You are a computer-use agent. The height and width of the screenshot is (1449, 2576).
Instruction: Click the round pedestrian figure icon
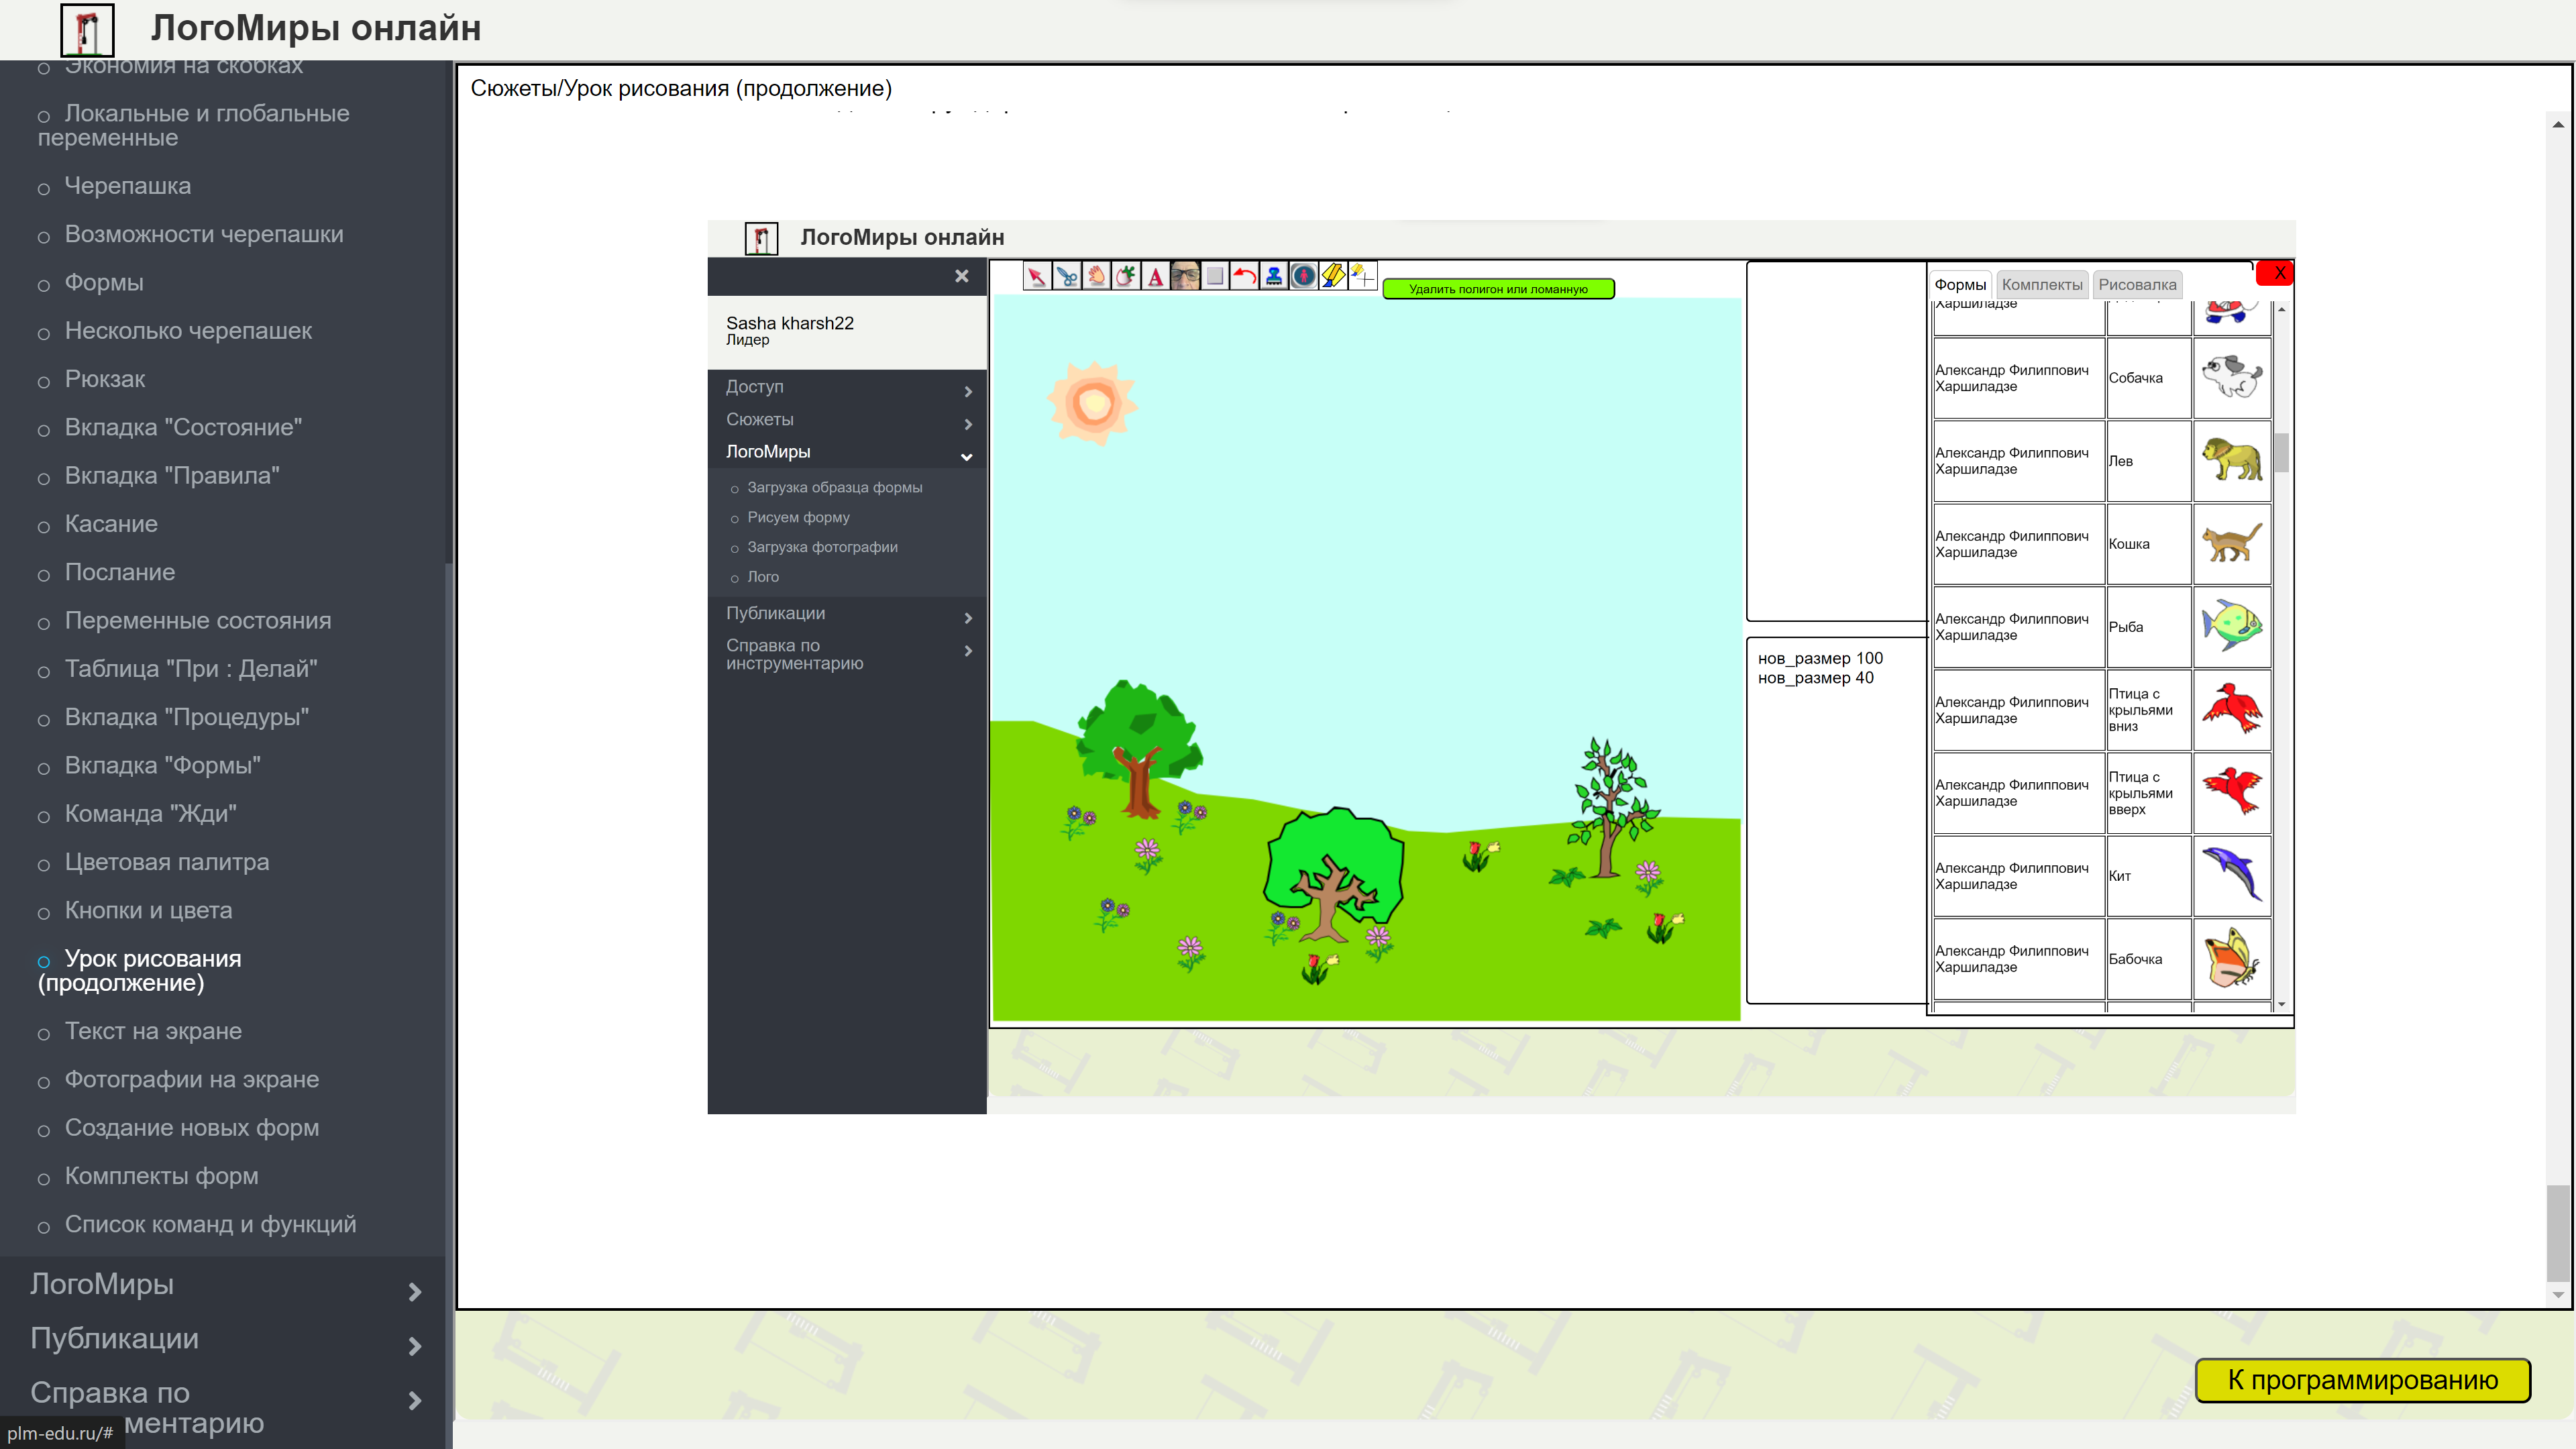1303,276
